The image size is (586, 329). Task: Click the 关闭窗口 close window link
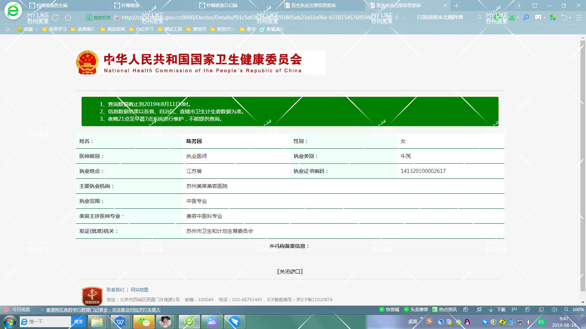290,272
